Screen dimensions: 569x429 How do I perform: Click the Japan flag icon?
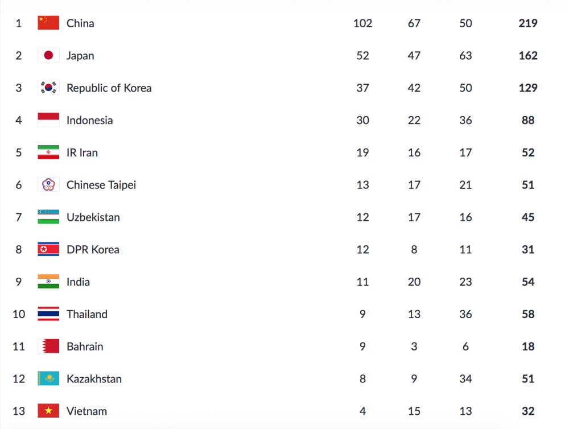(x=48, y=56)
